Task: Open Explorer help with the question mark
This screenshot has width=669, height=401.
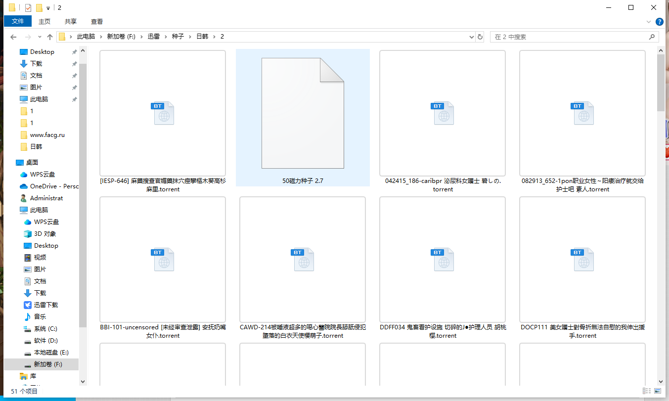Action: pos(659,22)
